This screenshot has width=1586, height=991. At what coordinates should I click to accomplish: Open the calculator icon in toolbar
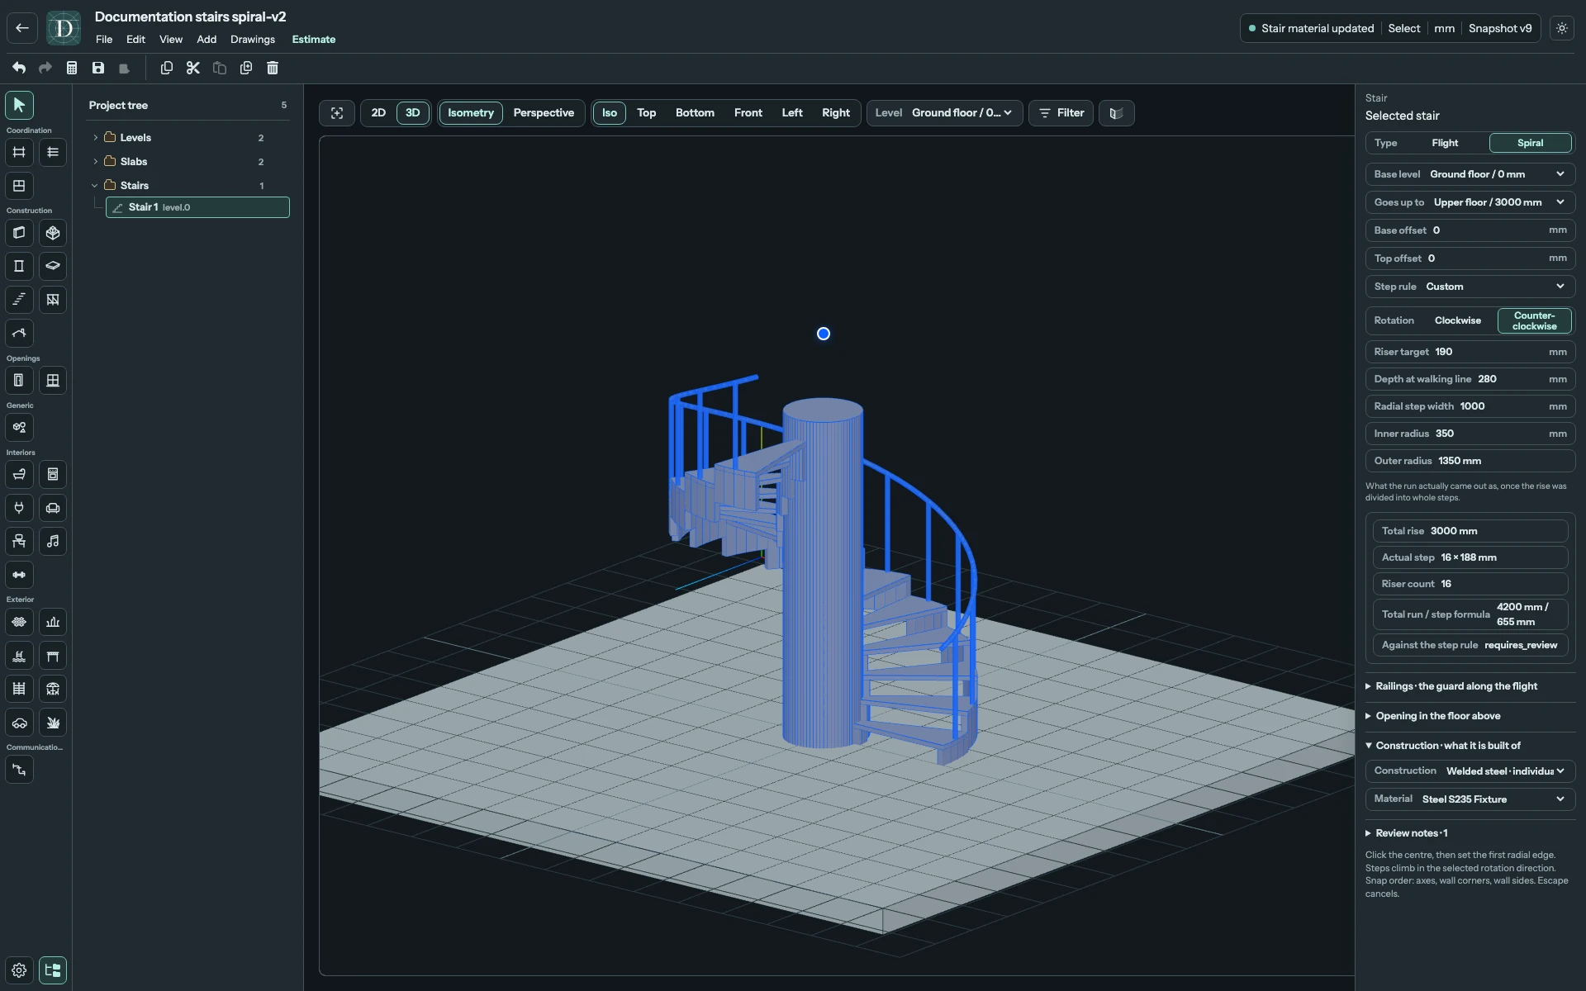72,69
